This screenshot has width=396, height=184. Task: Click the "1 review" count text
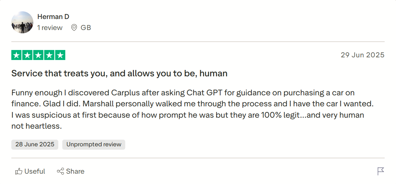tap(50, 28)
